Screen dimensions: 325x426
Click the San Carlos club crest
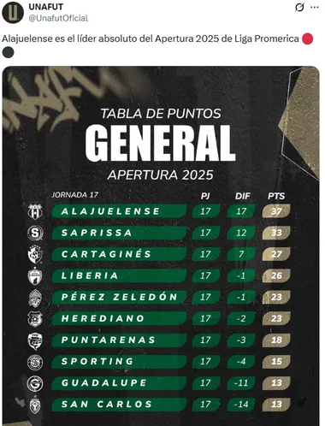35,405
